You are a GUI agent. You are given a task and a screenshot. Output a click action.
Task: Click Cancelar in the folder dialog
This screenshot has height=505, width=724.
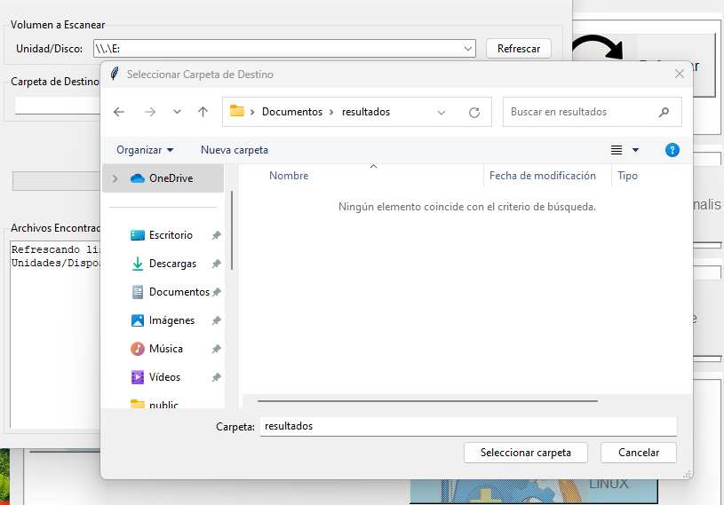click(639, 453)
